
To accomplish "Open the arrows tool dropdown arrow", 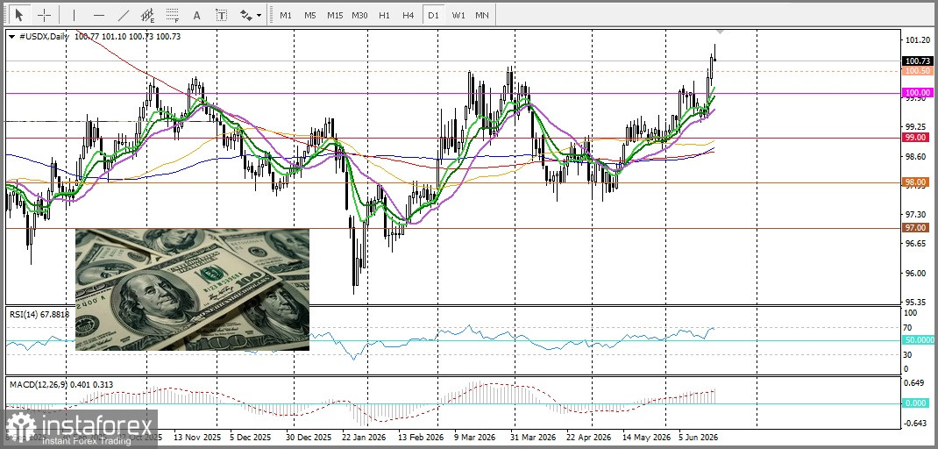I will pyautogui.click(x=259, y=15).
